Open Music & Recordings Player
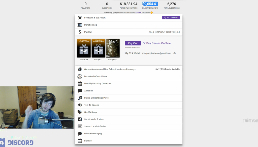Screen dimensions: 258x147 (129, 98)
